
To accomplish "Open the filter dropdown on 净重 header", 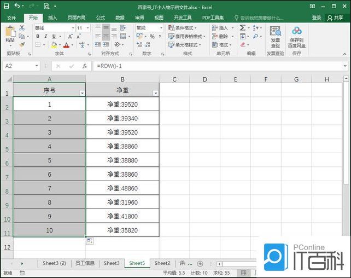I will click(x=155, y=94).
